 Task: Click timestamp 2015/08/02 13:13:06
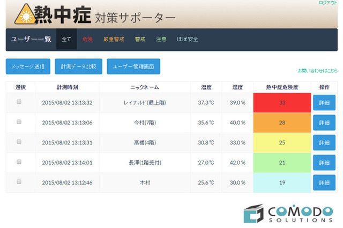[67, 123]
